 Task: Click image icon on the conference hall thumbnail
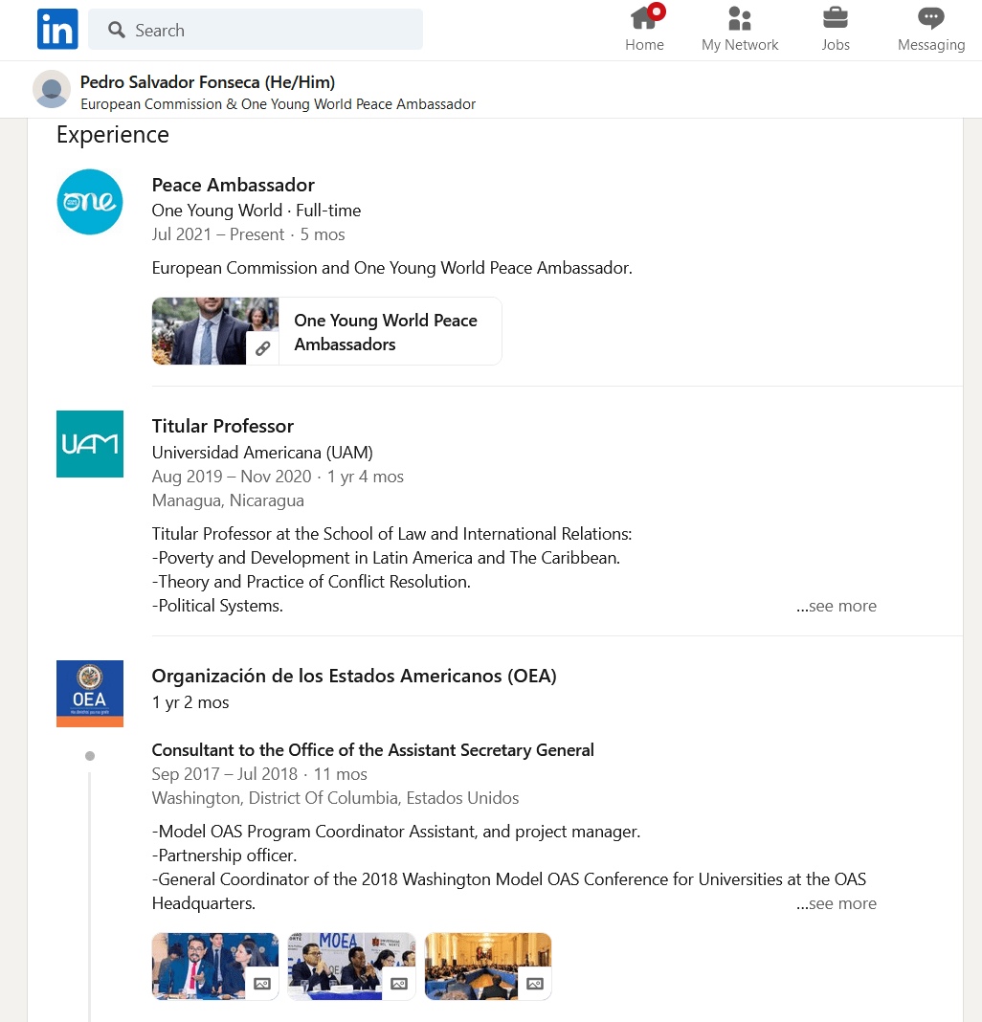pos(535,984)
